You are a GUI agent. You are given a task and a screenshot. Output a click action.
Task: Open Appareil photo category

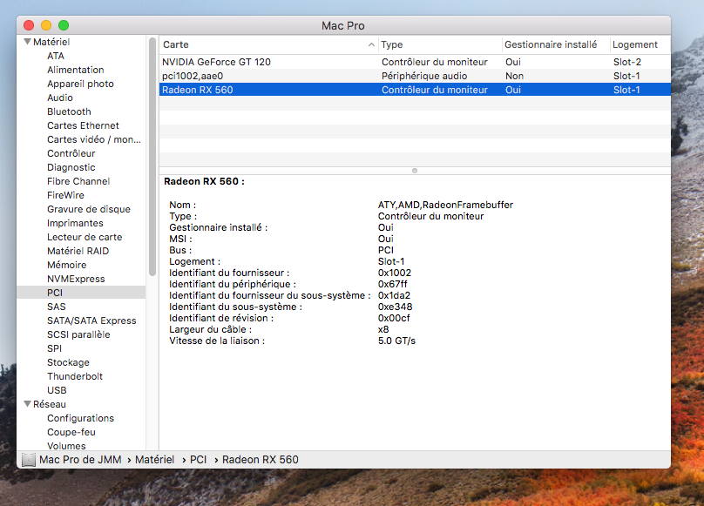point(80,84)
